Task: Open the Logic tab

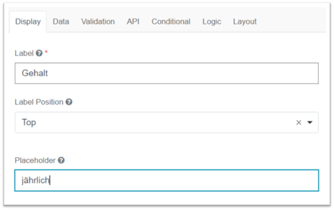Action: point(212,22)
